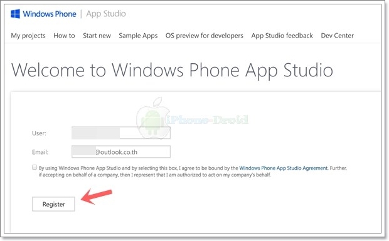Screen dimensions: 389x241
Task: Open Sample Apps page
Action: pyautogui.click(x=138, y=36)
